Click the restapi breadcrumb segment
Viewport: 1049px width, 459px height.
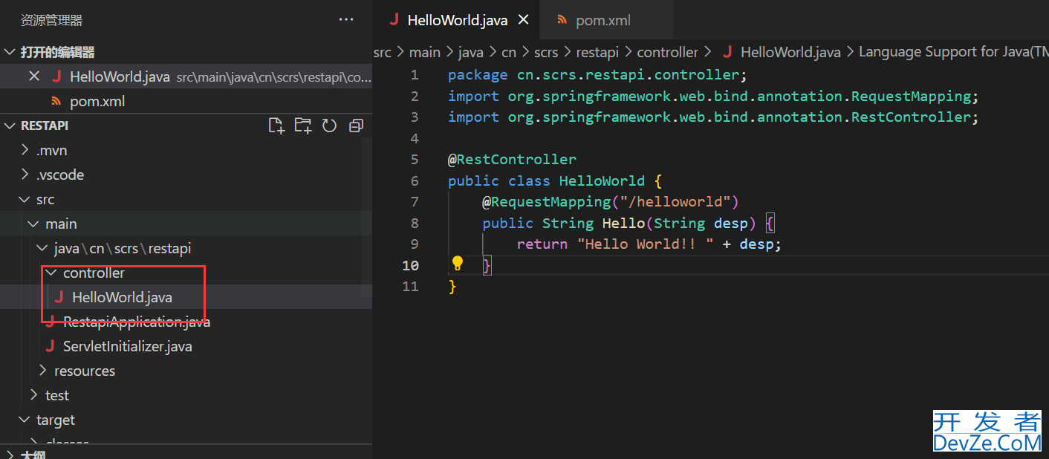pos(598,52)
